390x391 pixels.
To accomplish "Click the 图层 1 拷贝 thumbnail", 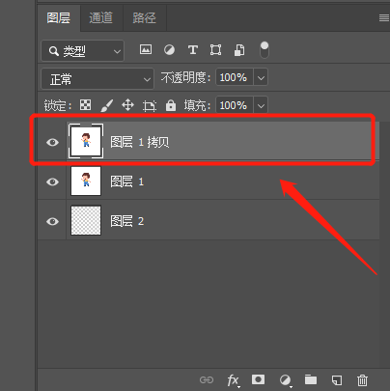I will [86, 141].
